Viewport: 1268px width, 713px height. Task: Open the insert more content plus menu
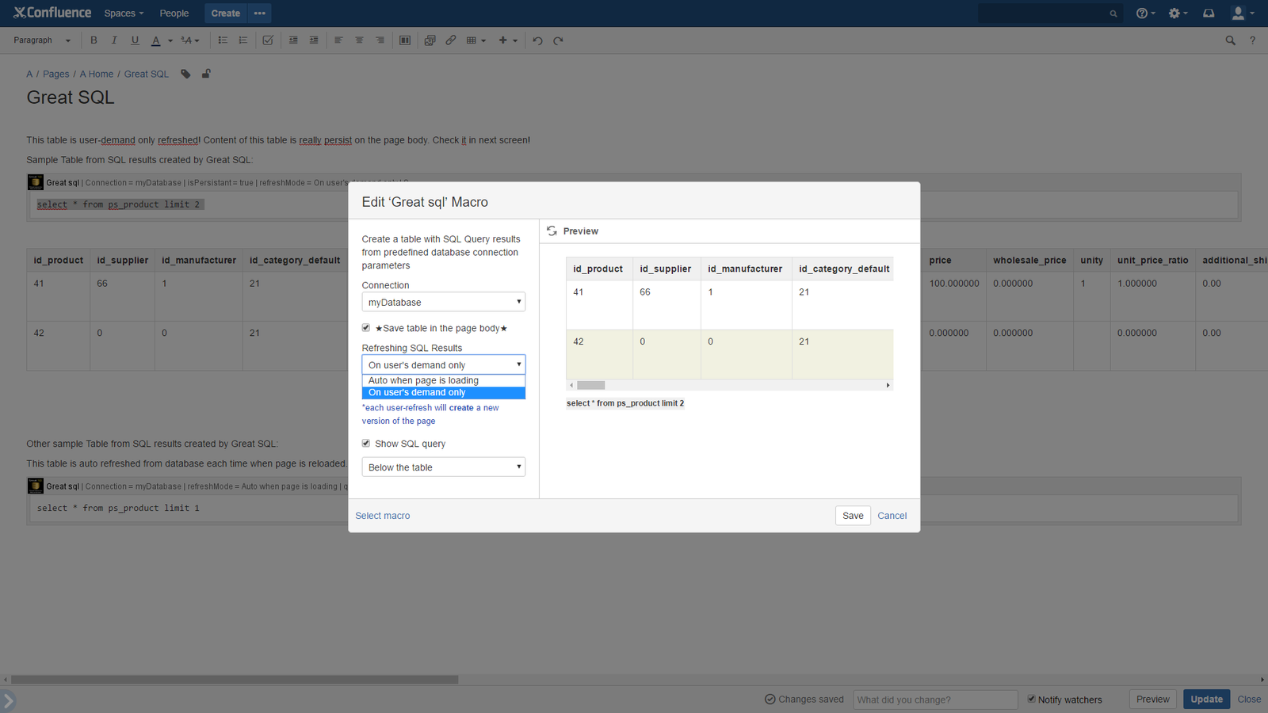tap(508, 40)
